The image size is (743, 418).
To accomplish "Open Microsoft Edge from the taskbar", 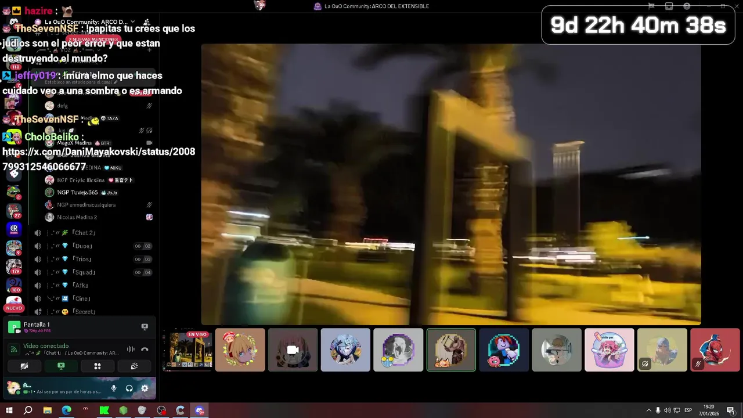I will [x=67, y=410].
